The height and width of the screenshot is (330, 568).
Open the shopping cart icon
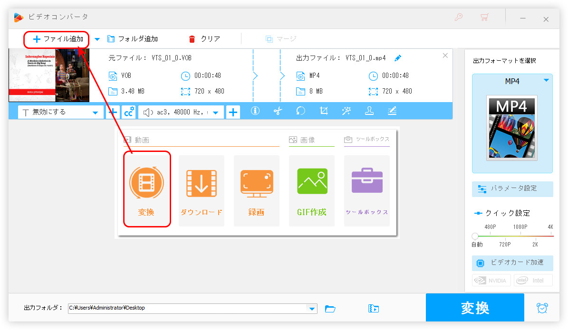click(x=484, y=18)
